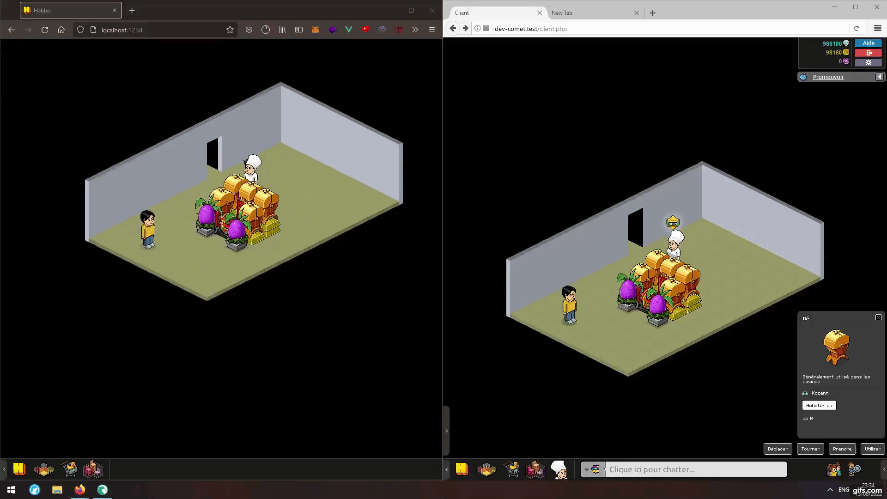Open settings with the gear button
887x499 pixels.
(x=868, y=62)
